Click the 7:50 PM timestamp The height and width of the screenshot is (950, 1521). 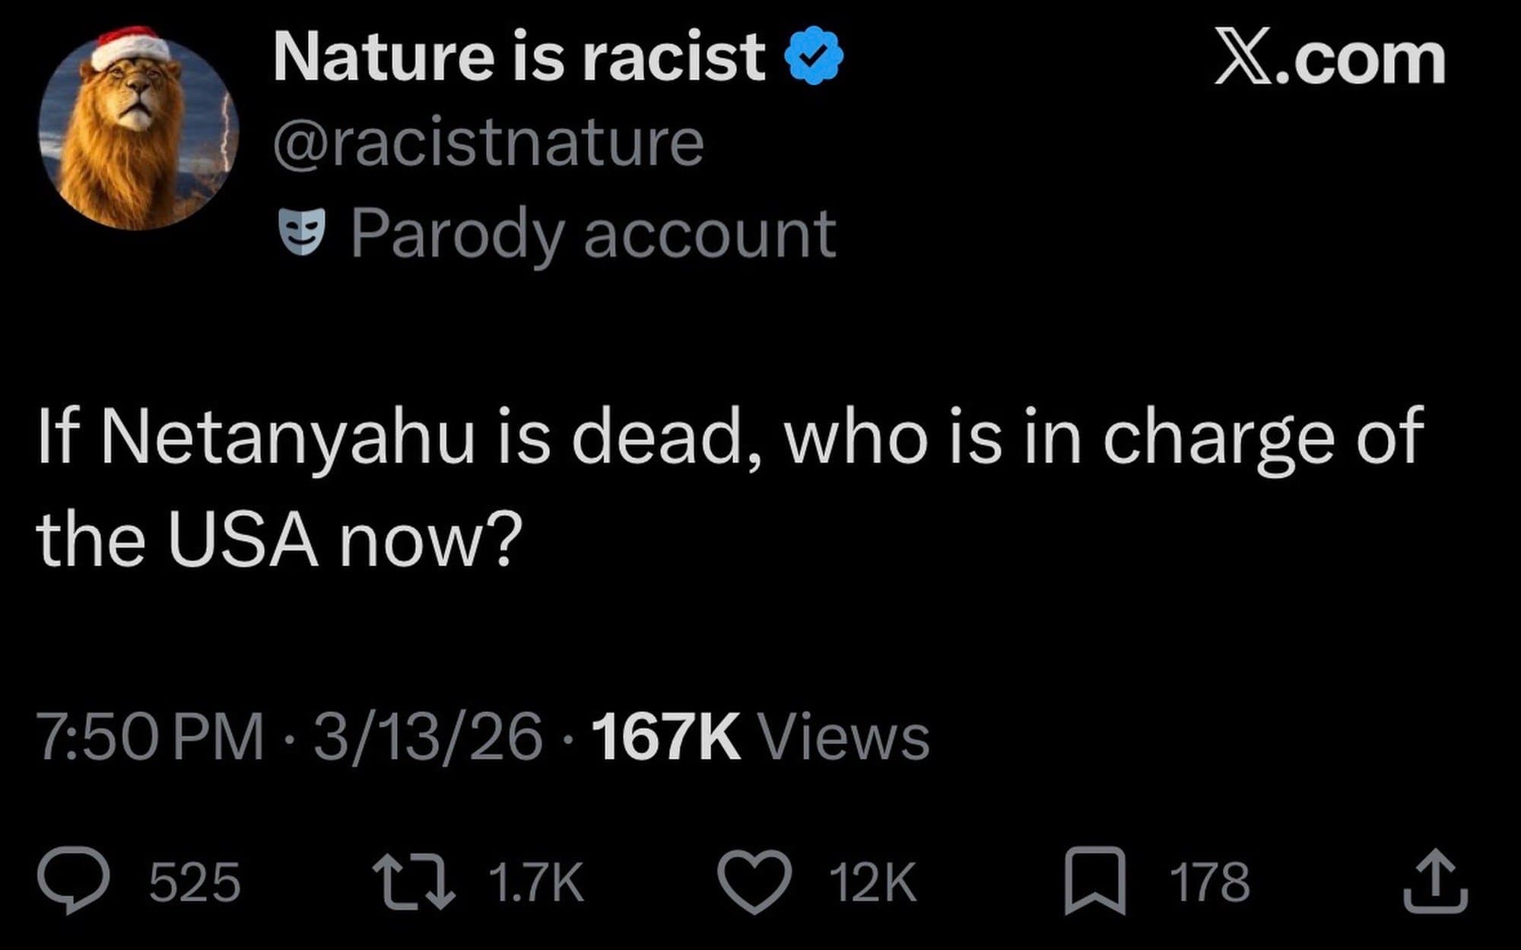[x=151, y=737]
